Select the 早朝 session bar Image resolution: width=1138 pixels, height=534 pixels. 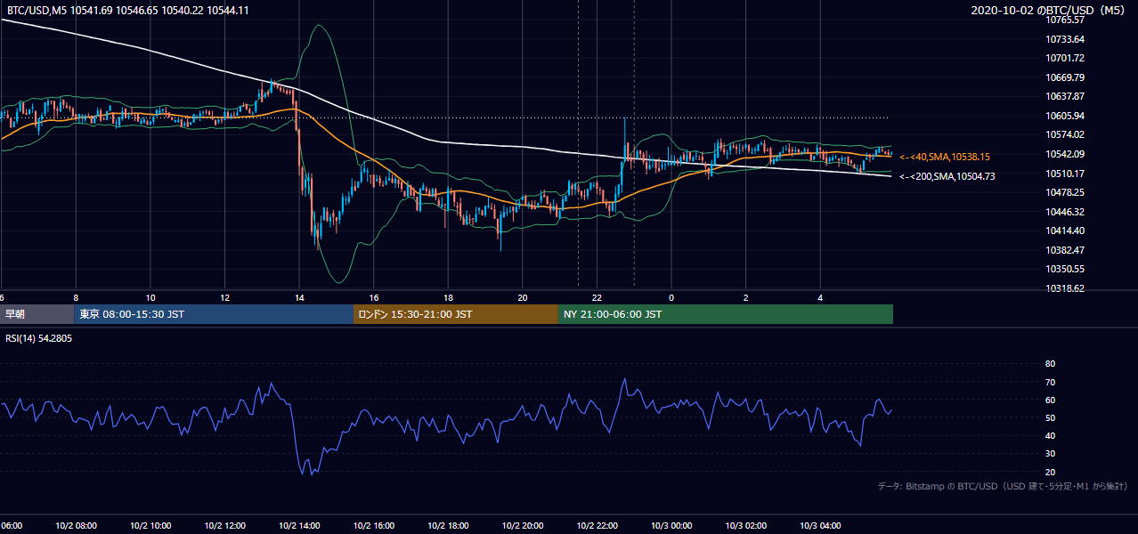pos(37,314)
